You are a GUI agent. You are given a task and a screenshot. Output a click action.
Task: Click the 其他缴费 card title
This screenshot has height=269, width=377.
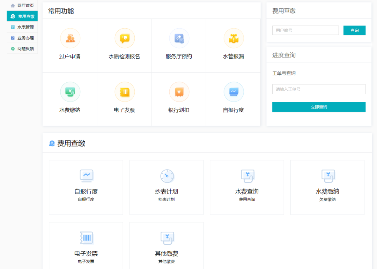167,254
